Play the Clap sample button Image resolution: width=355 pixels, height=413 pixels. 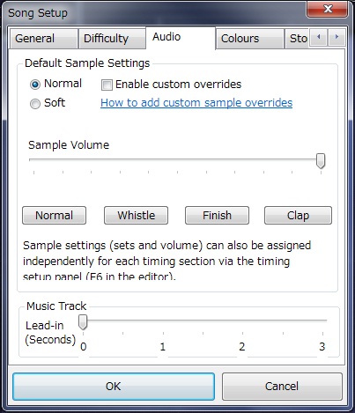(298, 215)
